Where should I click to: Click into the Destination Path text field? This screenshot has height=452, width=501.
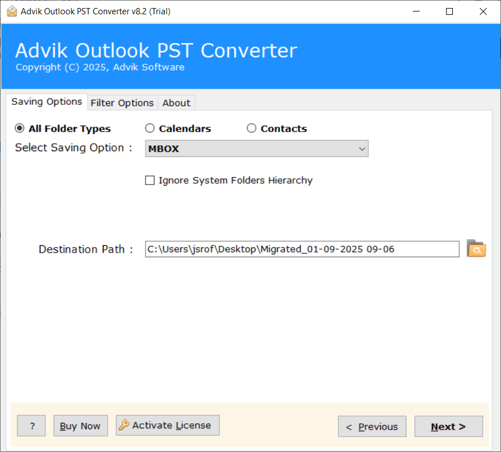(x=302, y=249)
